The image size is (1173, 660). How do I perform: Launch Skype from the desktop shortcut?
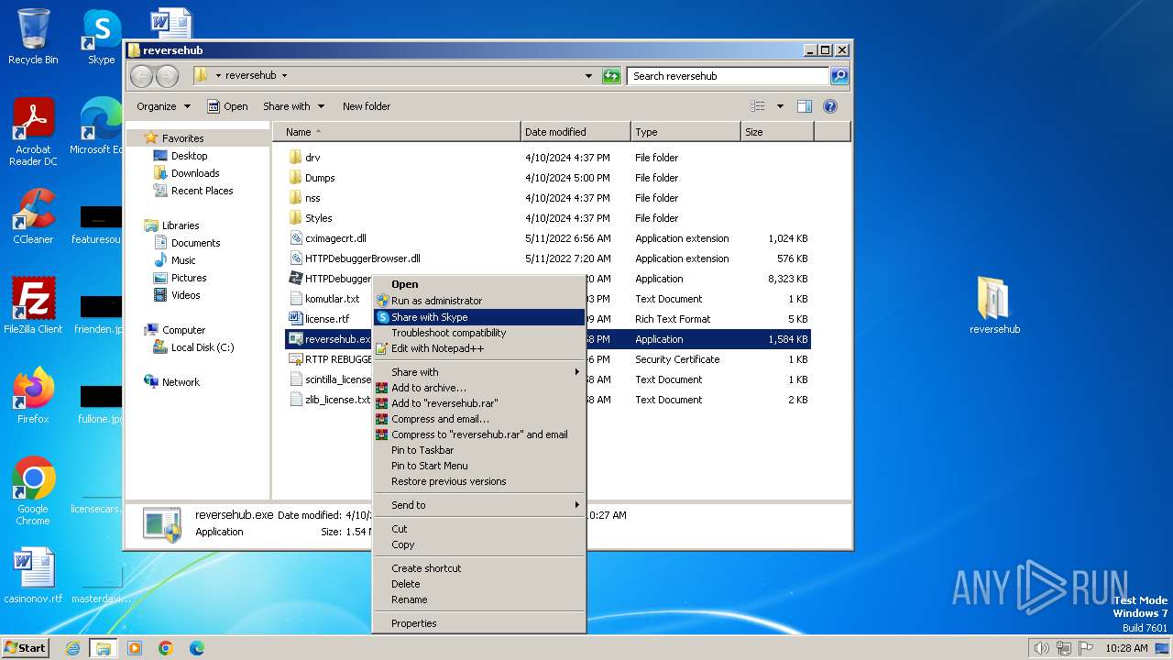pyautogui.click(x=101, y=37)
